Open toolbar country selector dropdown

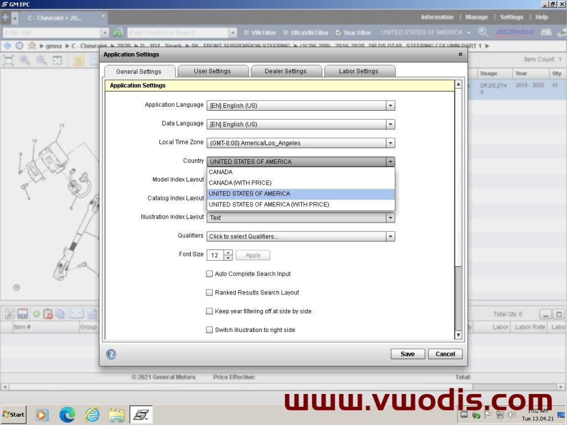click(x=468, y=33)
